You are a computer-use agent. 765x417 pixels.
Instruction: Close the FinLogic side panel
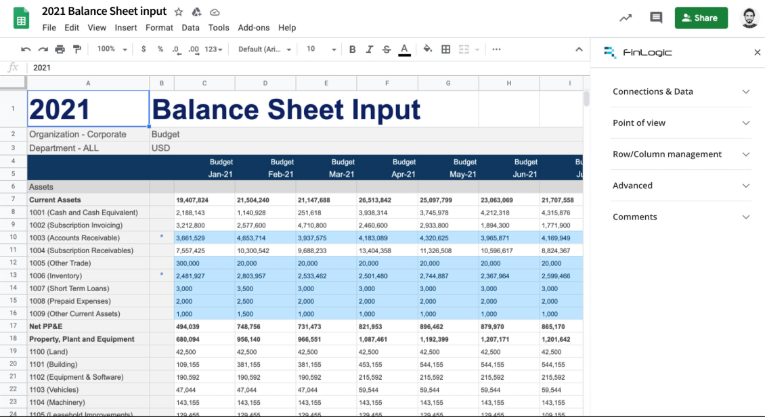coord(757,52)
